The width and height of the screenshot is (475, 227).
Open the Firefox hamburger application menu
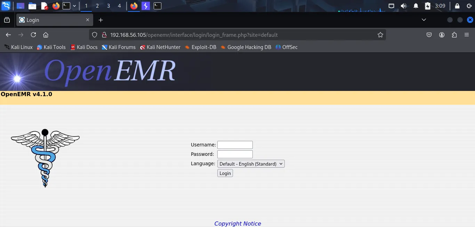(x=467, y=35)
